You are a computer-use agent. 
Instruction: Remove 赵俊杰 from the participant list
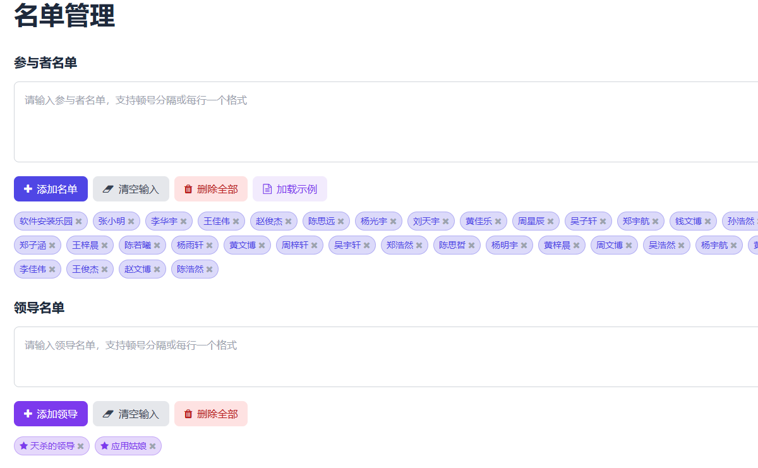(x=289, y=222)
